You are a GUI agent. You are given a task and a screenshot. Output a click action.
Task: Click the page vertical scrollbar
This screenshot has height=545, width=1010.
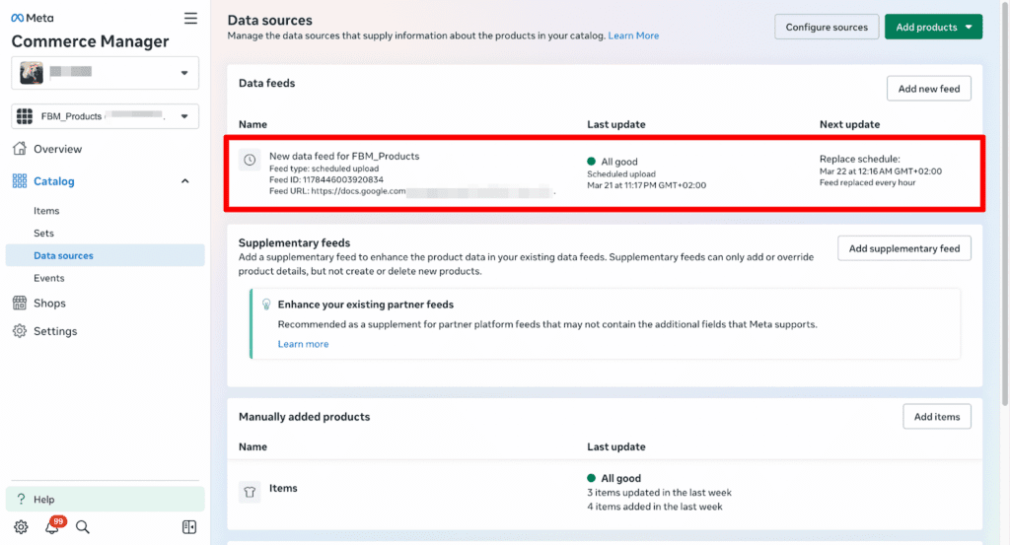click(1005, 206)
